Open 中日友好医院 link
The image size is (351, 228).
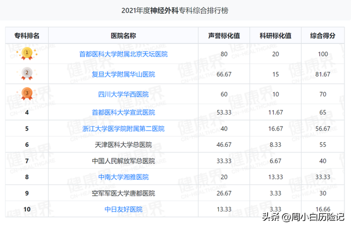click(x=123, y=209)
